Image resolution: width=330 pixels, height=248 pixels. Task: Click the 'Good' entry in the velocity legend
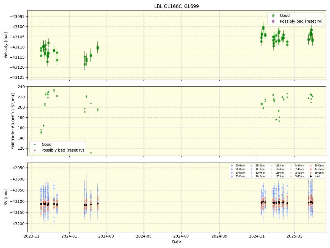pos(285,15)
